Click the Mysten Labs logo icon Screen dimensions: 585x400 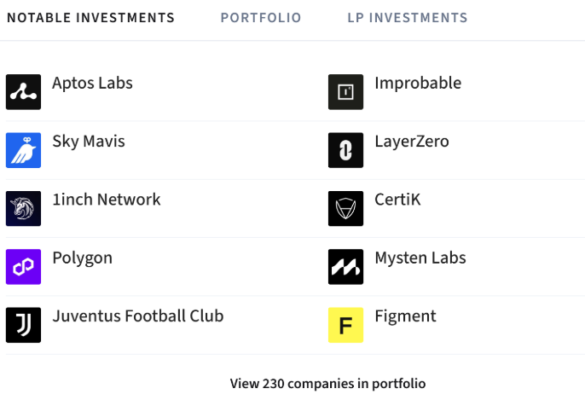345,266
